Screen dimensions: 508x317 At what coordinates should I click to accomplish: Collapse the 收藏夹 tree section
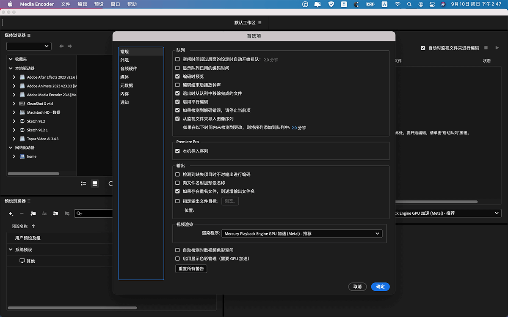pyautogui.click(x=11, y=59)
